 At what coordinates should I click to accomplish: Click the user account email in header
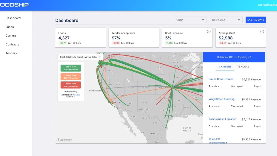(267, 5)
